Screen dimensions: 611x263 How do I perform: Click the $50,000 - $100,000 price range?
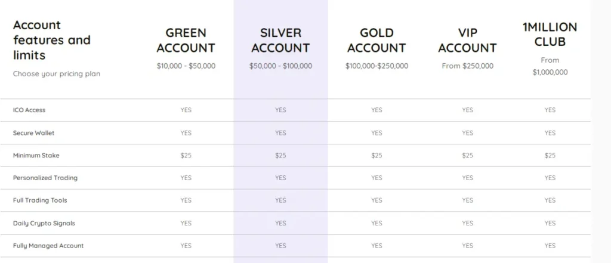click(280, 66)
